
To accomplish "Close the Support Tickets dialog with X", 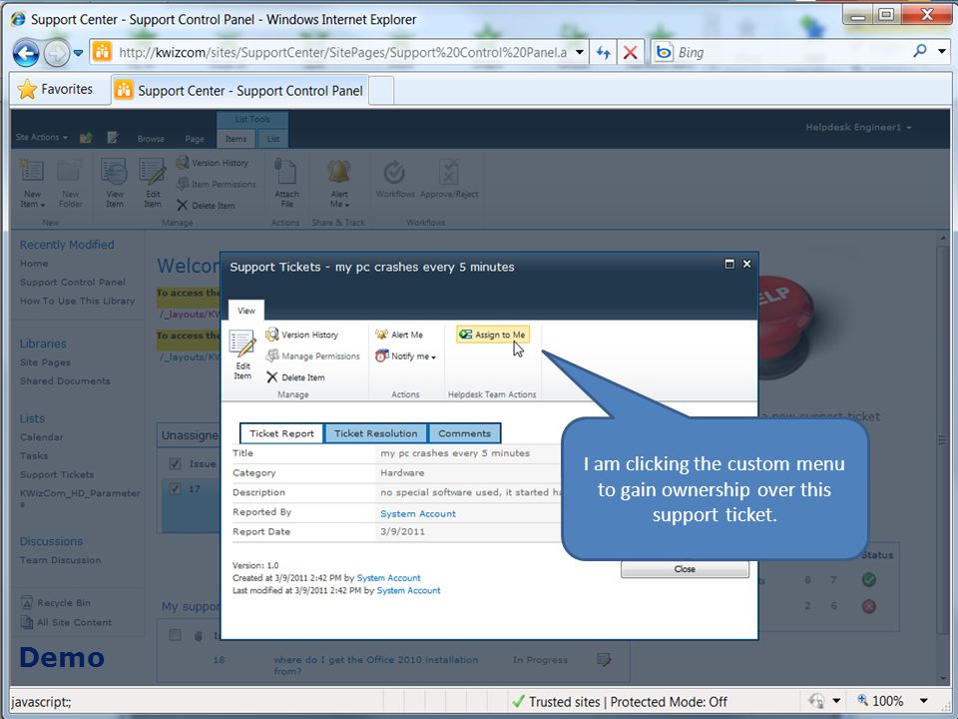I will pos(746,264).
